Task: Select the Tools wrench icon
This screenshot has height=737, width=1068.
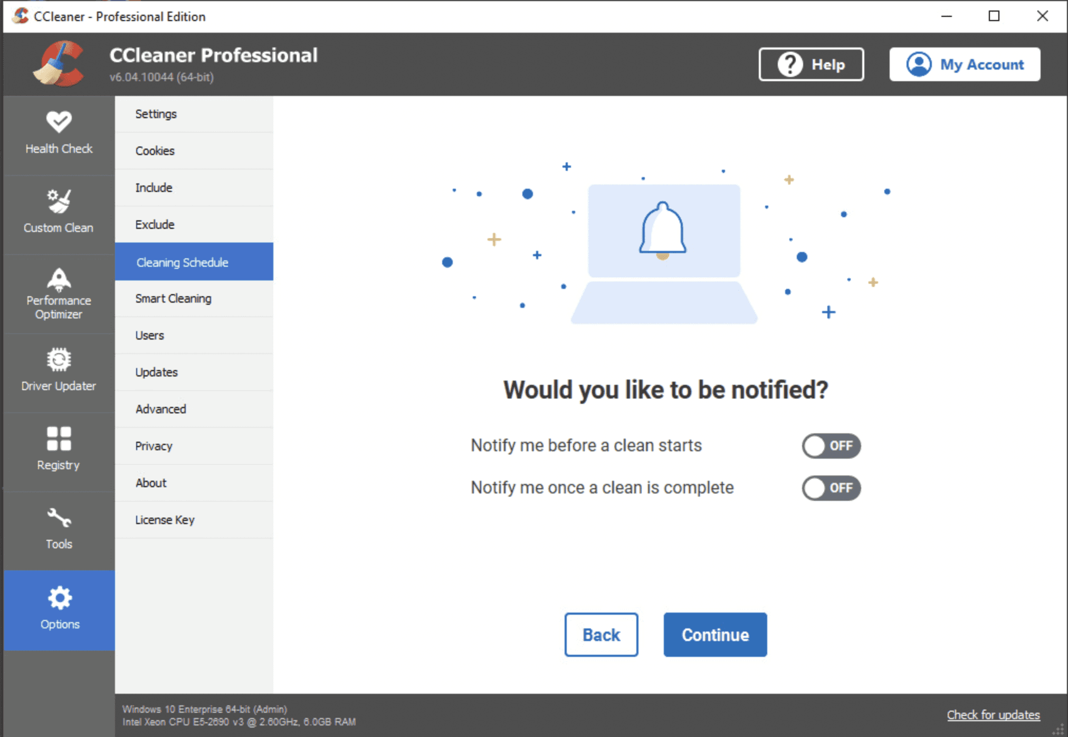Action: [x=59, y=518]
